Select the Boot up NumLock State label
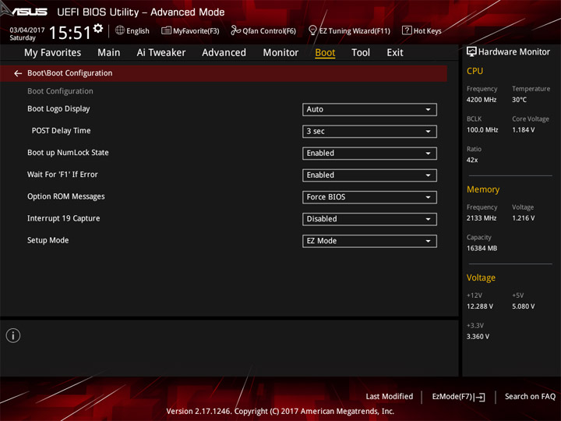This screenshot has height=421, width=561. click(x=68, y=153)
